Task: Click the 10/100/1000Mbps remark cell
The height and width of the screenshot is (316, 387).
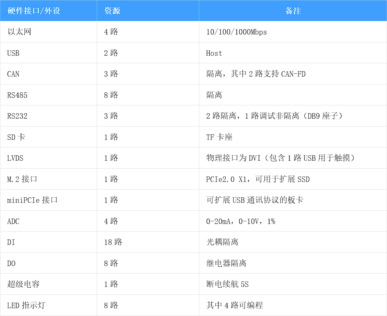Action: click(x=237, y=32)
